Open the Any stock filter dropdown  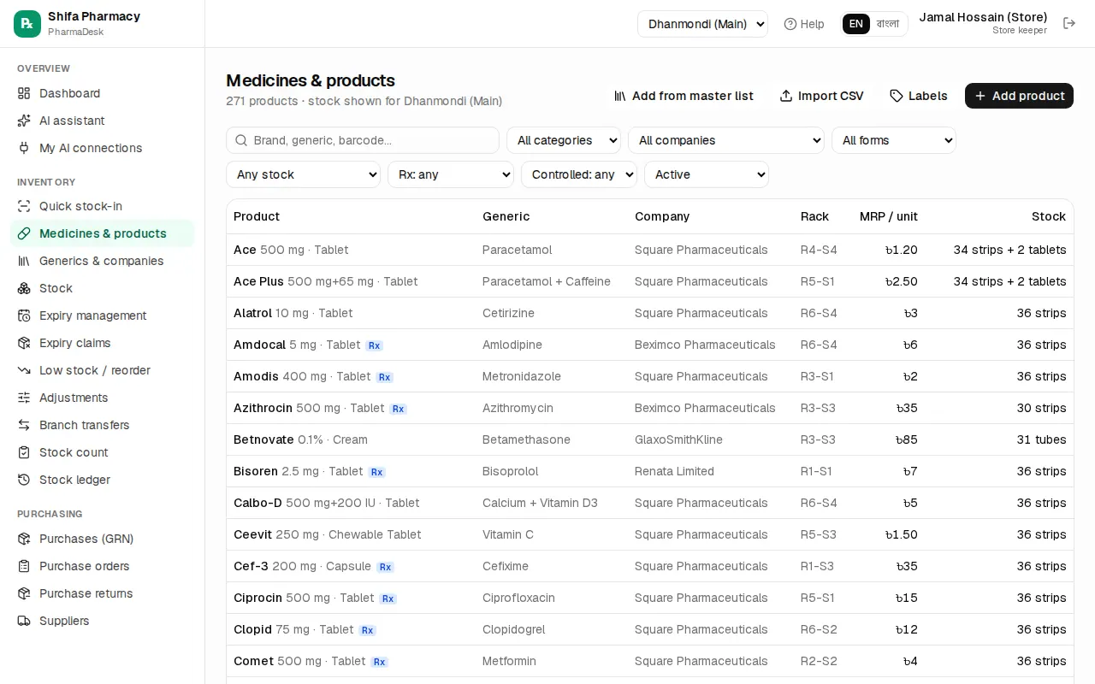(x=303, y=174)
